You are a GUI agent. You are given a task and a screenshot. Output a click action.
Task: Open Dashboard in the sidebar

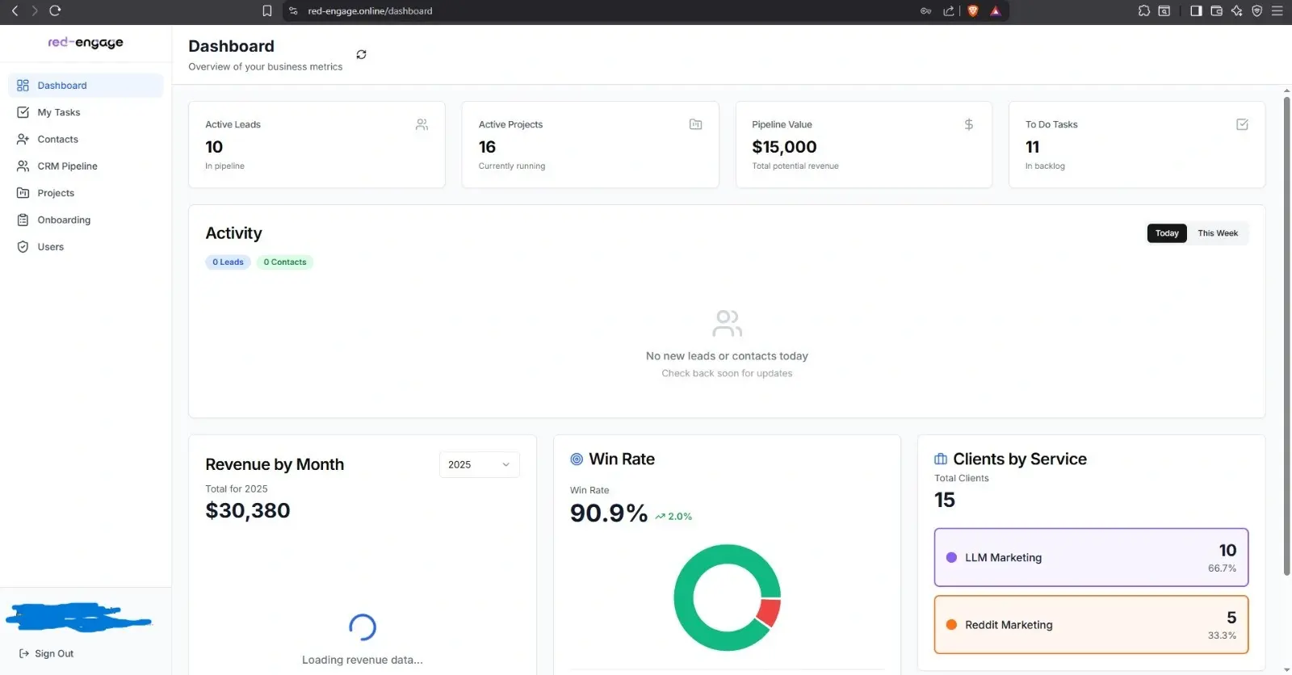pyautogui.click(x=86, y=86)
